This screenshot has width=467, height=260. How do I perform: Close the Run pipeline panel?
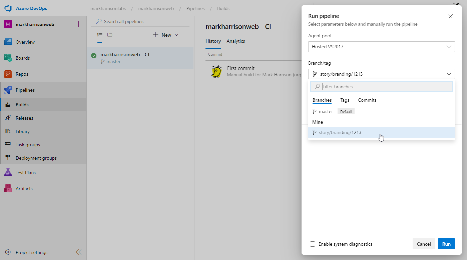coord(450,16)
